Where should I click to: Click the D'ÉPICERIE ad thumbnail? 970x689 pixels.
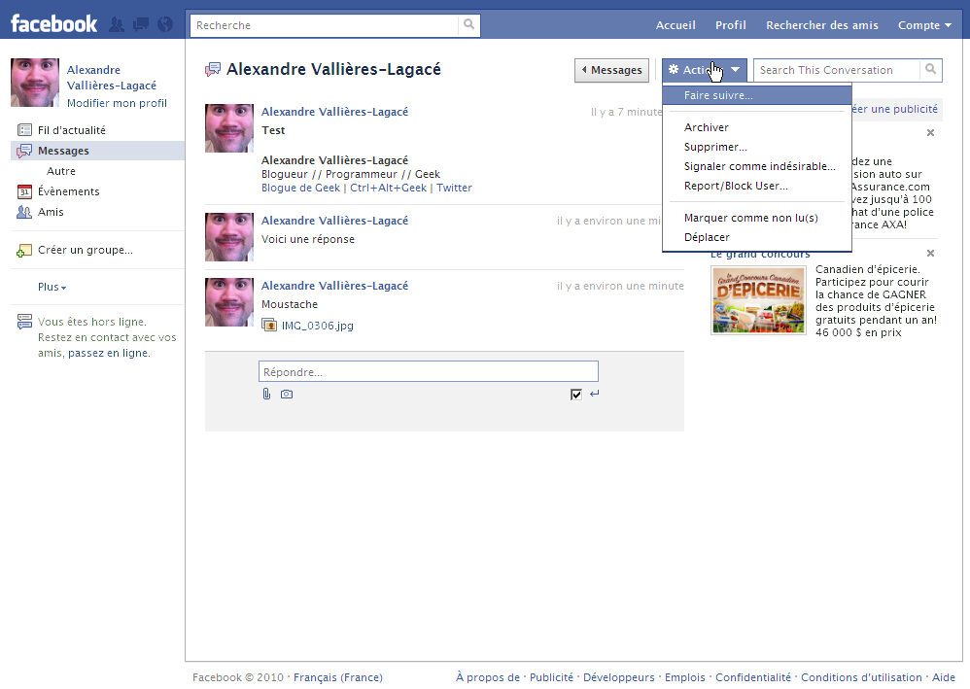coord(758,300)
